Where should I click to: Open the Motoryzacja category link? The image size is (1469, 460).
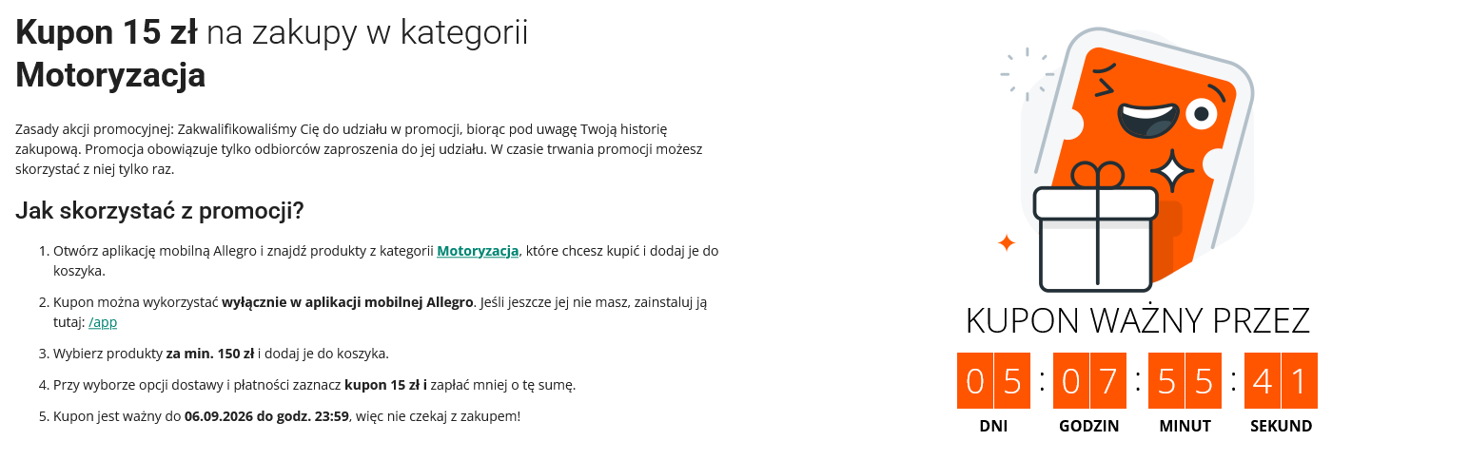(x=478, y=251)
